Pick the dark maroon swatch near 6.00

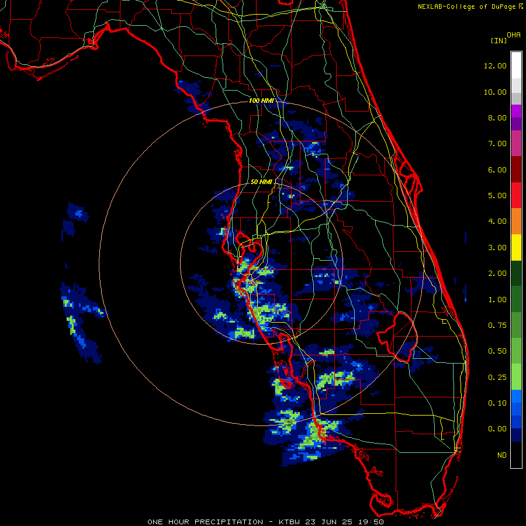pos(516,169)
